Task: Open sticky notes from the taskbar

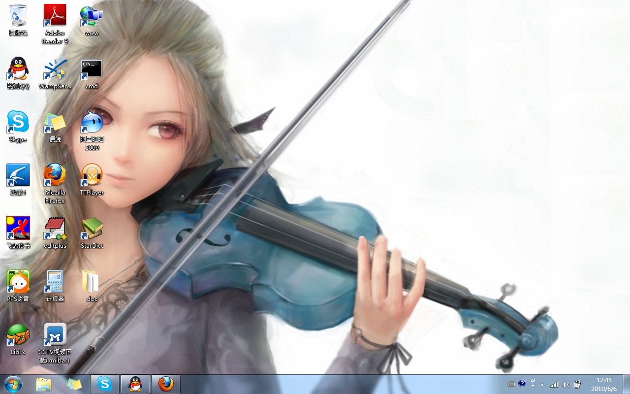Action: (74, 384)
